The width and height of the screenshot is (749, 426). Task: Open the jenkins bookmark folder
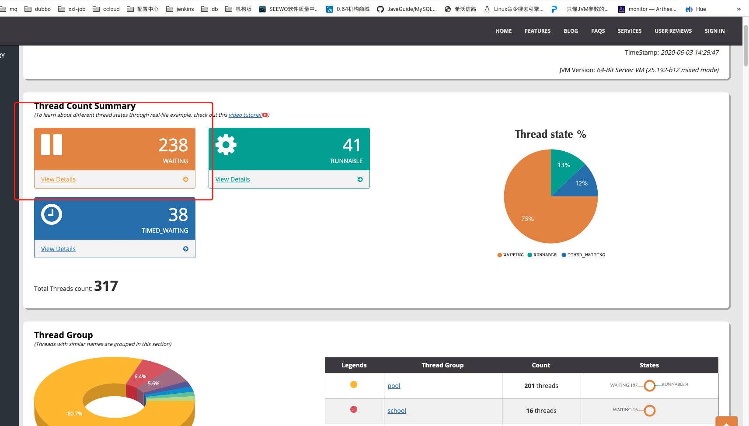(x=180, y=9)
